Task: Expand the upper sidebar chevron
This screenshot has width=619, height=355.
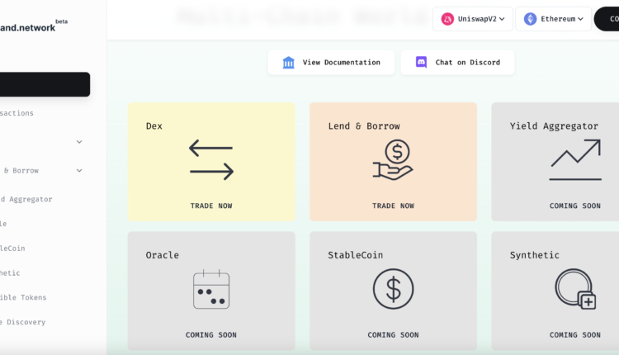Action: (79, 142)
